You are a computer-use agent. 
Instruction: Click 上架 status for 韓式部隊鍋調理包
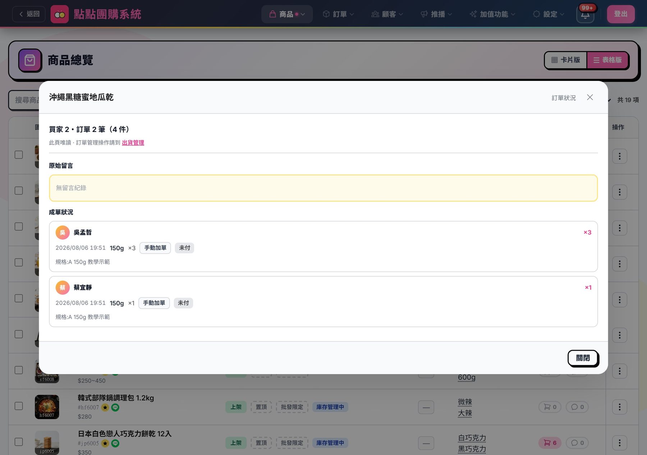[236, 407]
